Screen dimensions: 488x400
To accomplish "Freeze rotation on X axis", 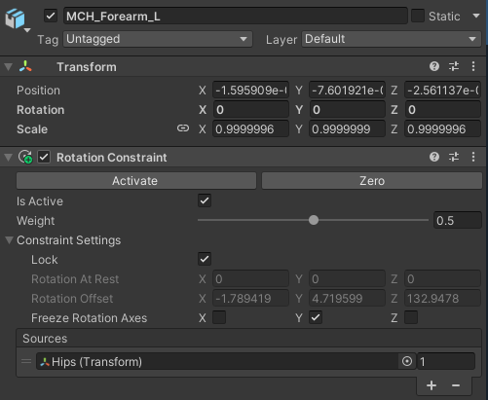I will pyautogui.click(x=219, y=317).
